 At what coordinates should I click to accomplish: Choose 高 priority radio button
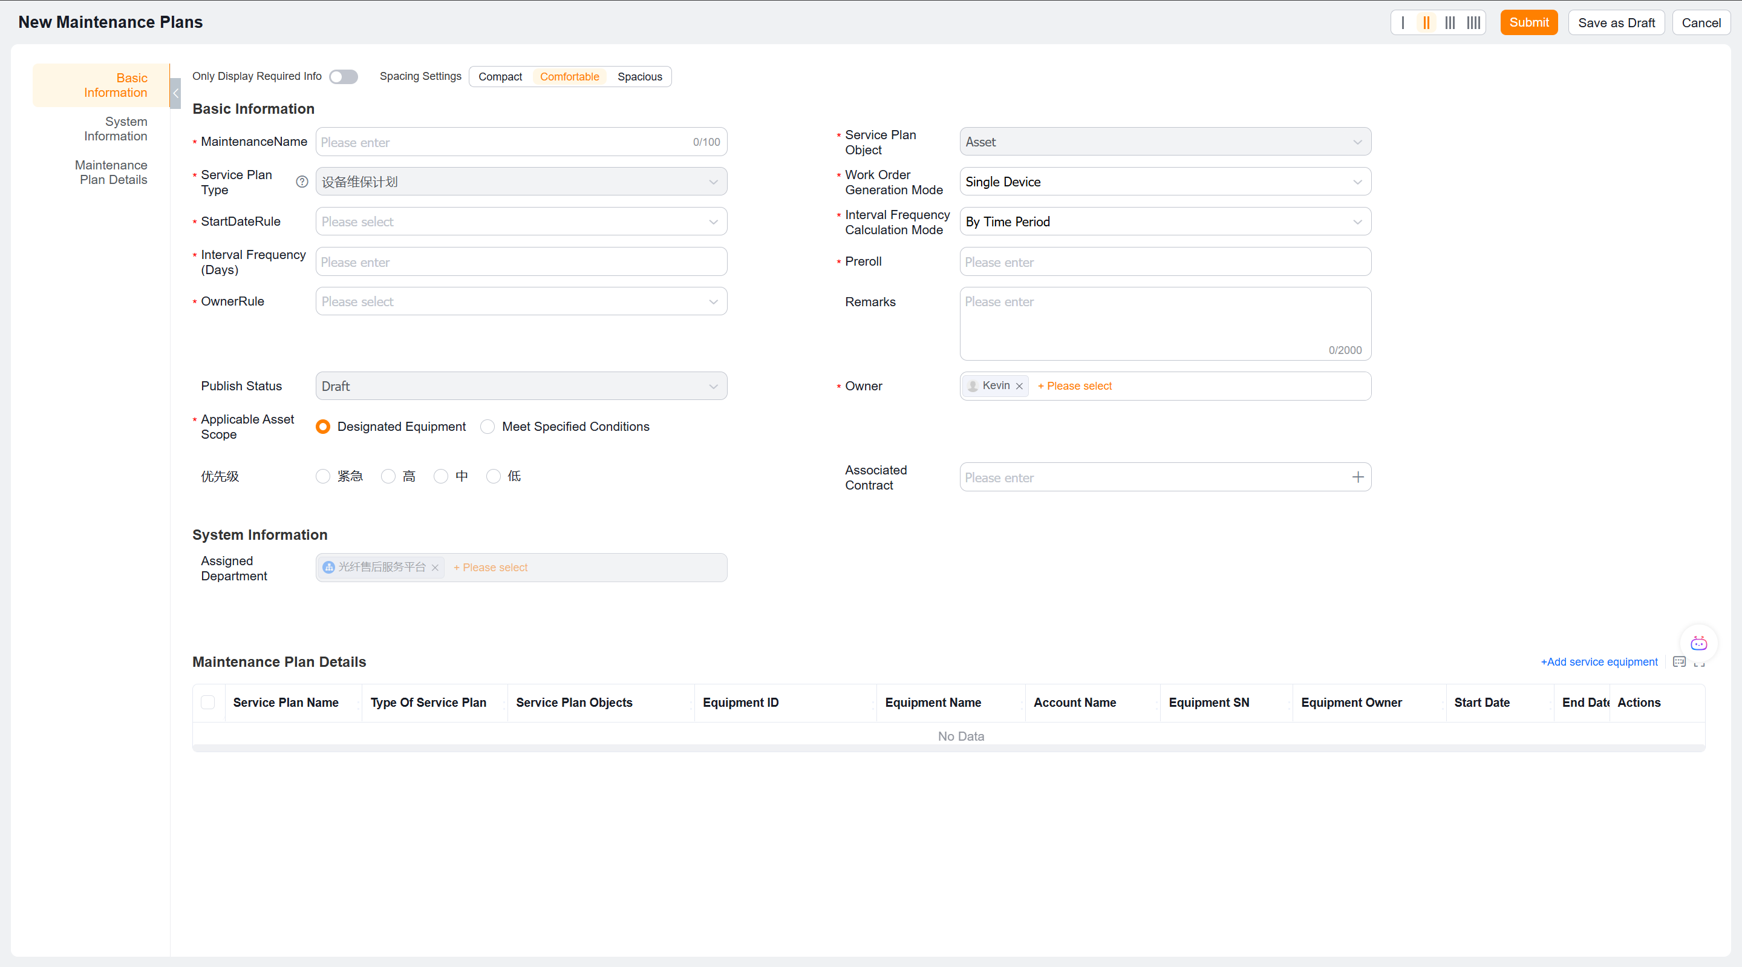(388, 476)
